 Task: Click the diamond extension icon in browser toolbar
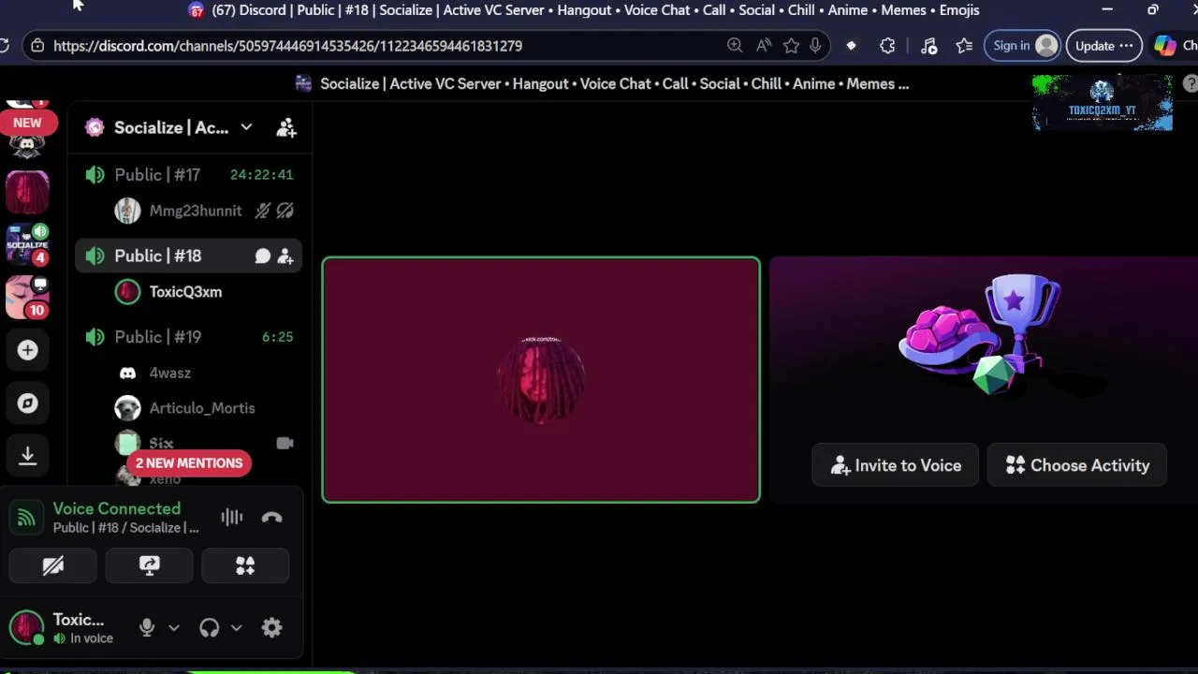[x=851, y=46]
